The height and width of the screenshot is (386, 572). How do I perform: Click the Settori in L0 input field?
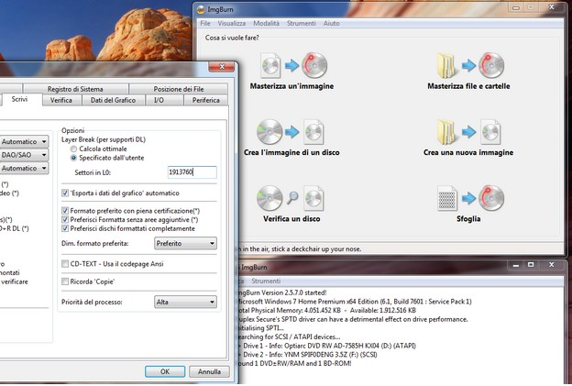point(192,172)
